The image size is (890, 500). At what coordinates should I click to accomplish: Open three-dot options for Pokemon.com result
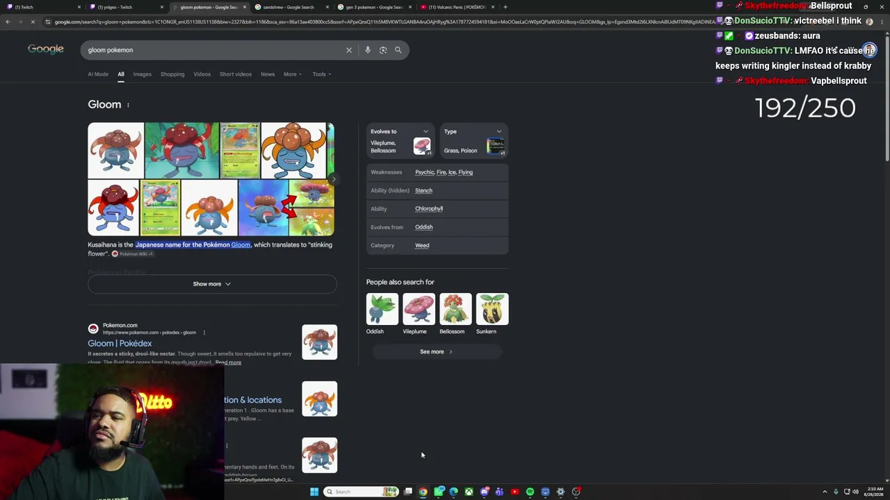[x=204, y=333]
